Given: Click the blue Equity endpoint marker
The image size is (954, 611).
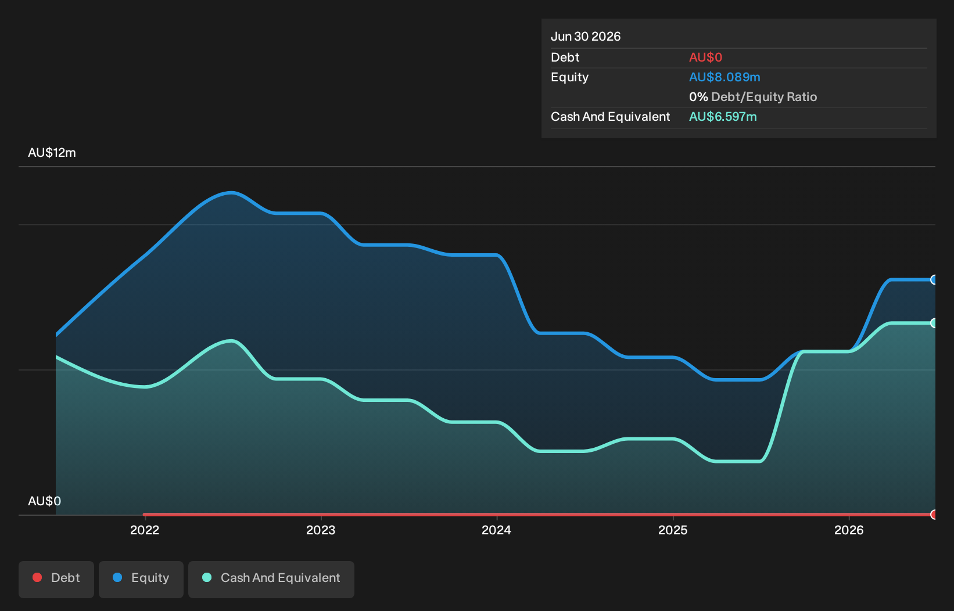Looking at the screenshot, I should (x=934, y=280).
